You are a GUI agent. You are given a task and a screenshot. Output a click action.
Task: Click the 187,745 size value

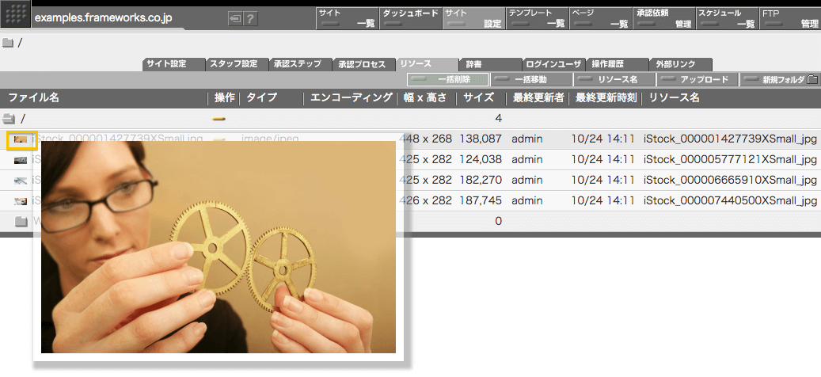pos(481,200)
